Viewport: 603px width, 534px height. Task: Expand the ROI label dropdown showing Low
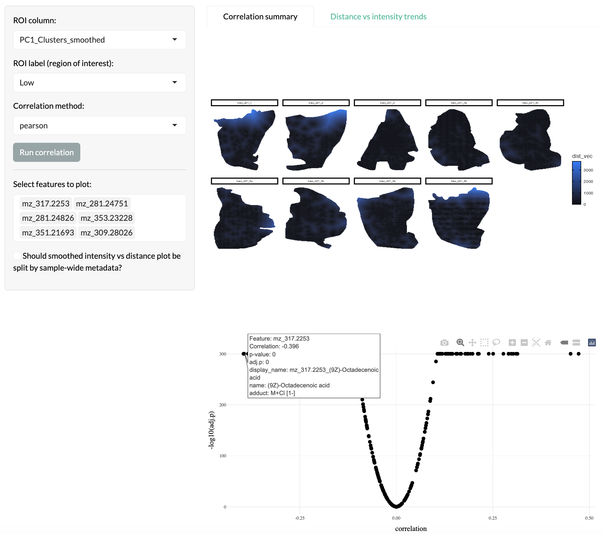(100, 82)
